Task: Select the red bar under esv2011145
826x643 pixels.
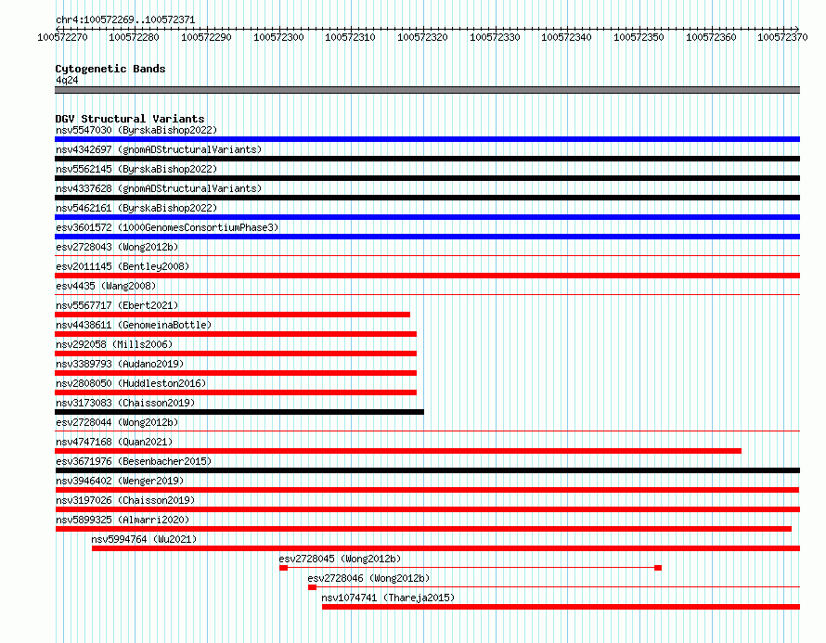Action: [427, 276]
